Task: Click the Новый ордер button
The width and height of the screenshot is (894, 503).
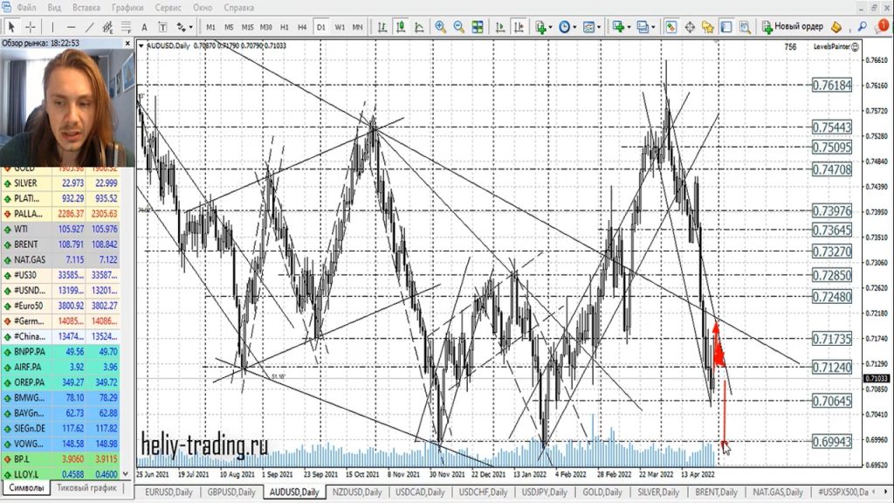Action: pos(792,27)
